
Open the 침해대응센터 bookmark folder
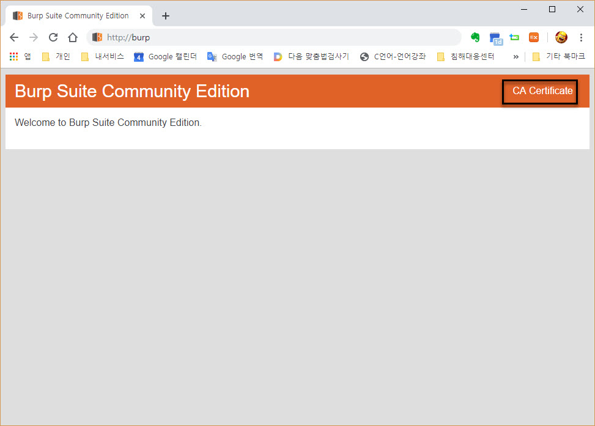pos(465,56)
